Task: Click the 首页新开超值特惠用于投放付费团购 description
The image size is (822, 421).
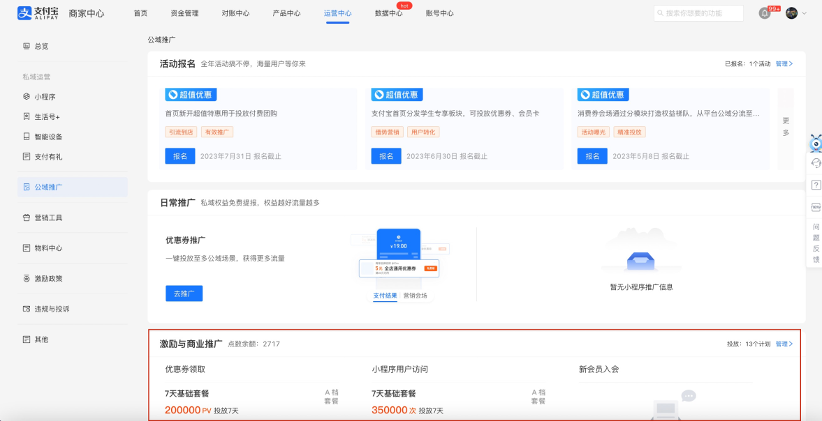Action: (221, 114)
